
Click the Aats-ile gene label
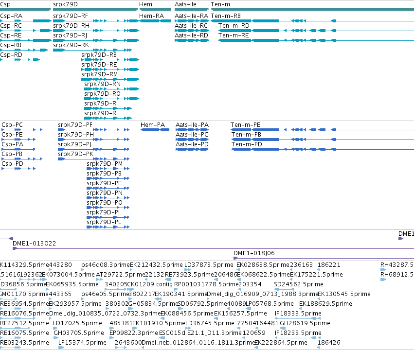coord(185,4)
